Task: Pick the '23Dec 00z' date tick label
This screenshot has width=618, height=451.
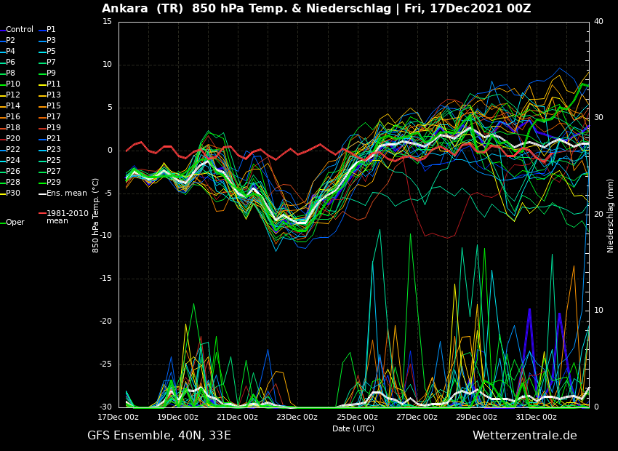Action: (297, 417)
